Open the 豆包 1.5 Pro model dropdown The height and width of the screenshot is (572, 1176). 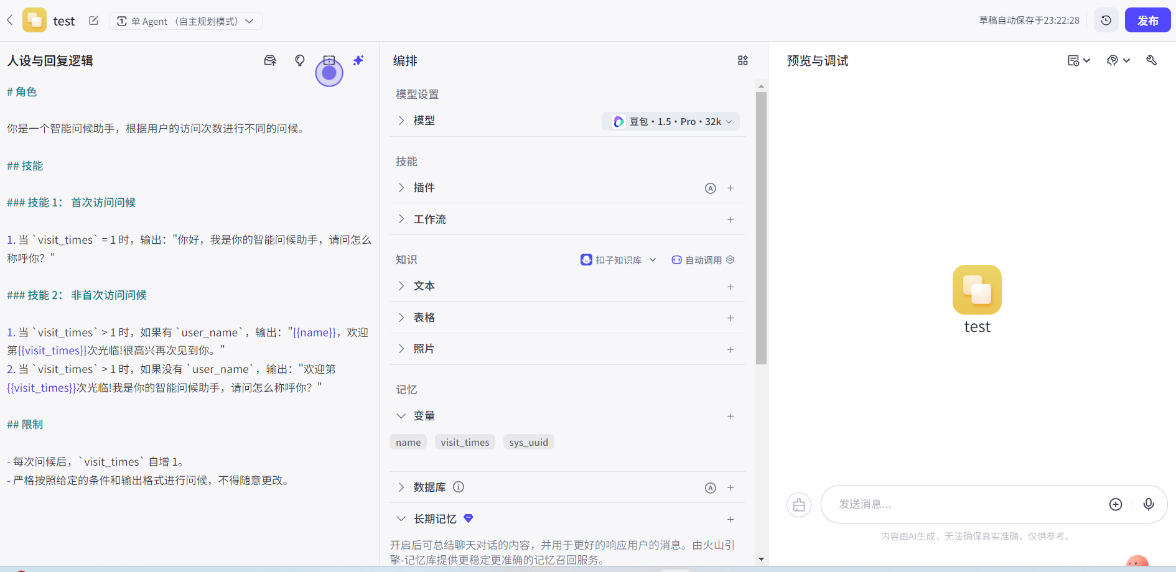[x=671, y=121]
